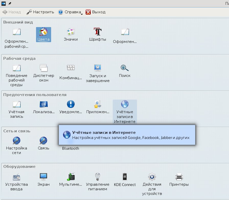229x200 pixels.
Task: Open Оформлен... рабочей ср... module
Action: [17, 38]
